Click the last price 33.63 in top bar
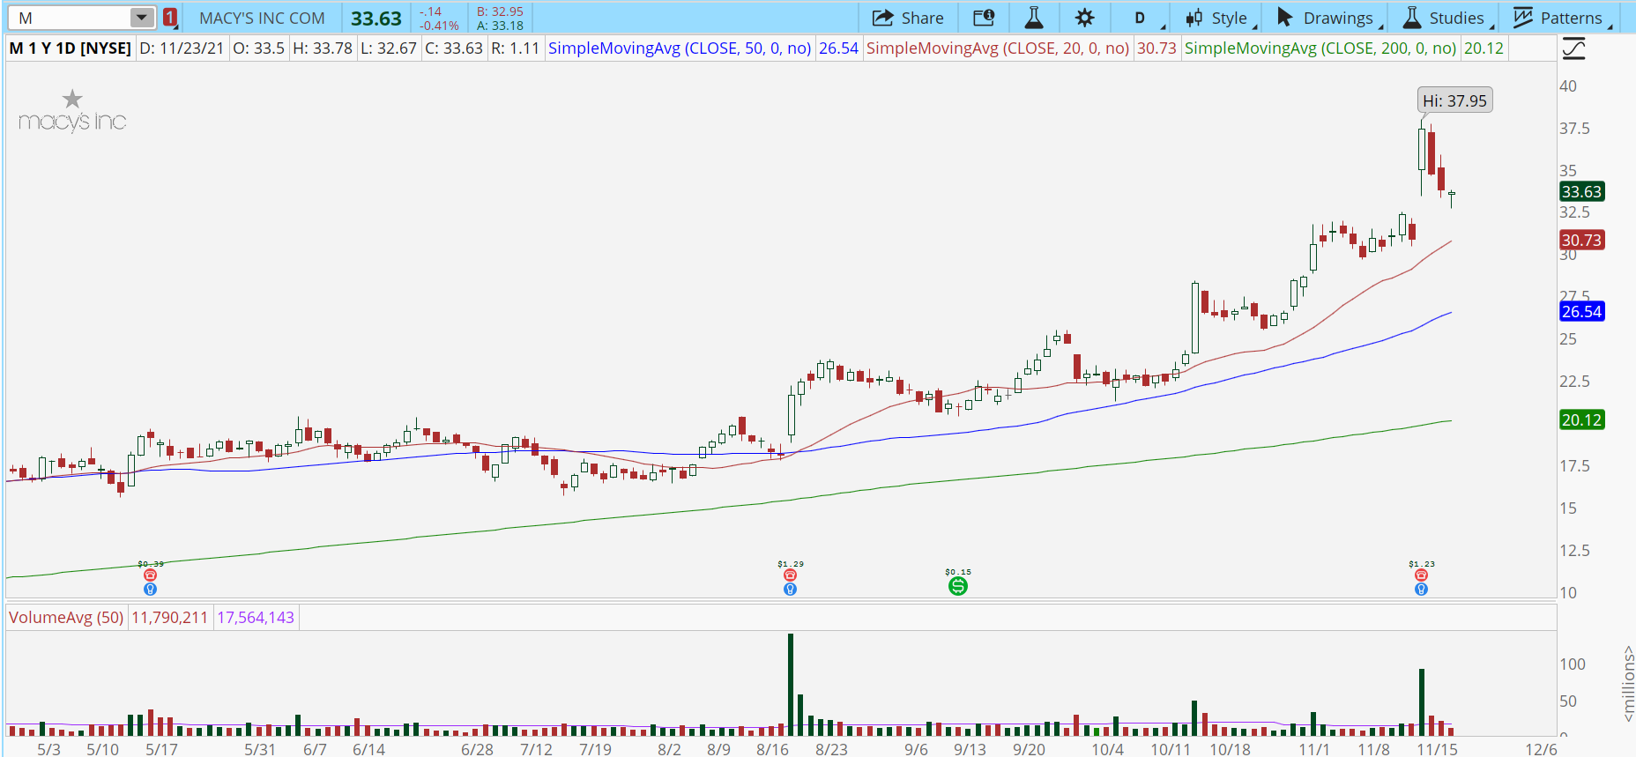Viewport: 1636px width, 757px height. pos(376,18)
